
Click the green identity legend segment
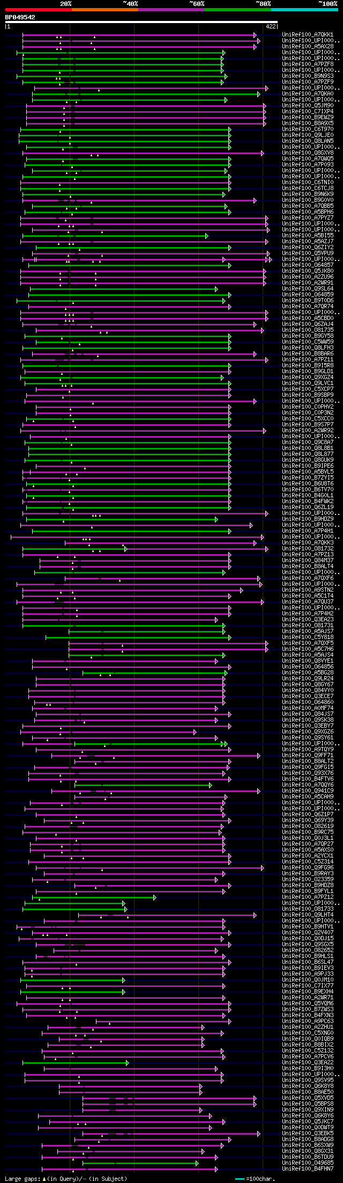point(238,10)
